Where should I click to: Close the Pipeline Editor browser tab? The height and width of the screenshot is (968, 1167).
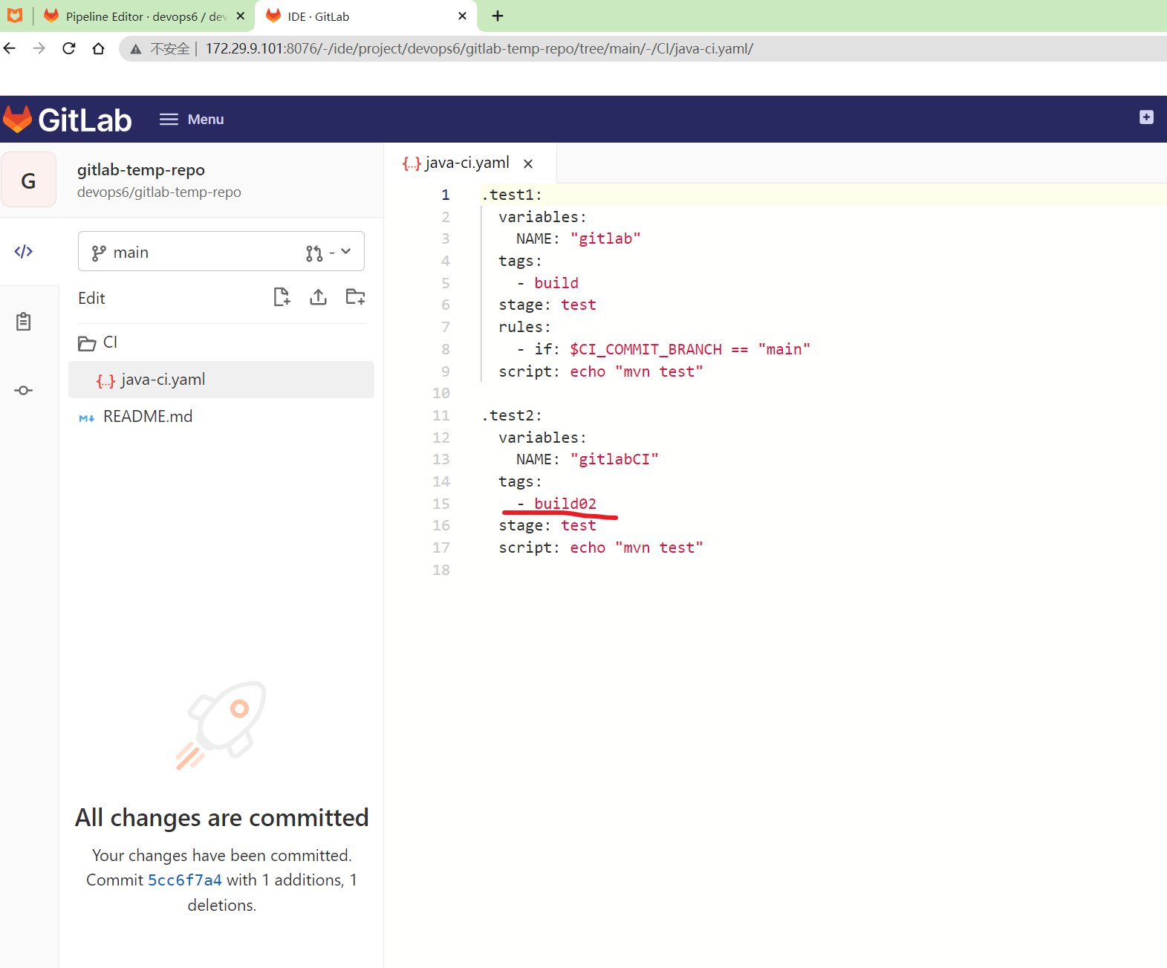coord(240,16)
